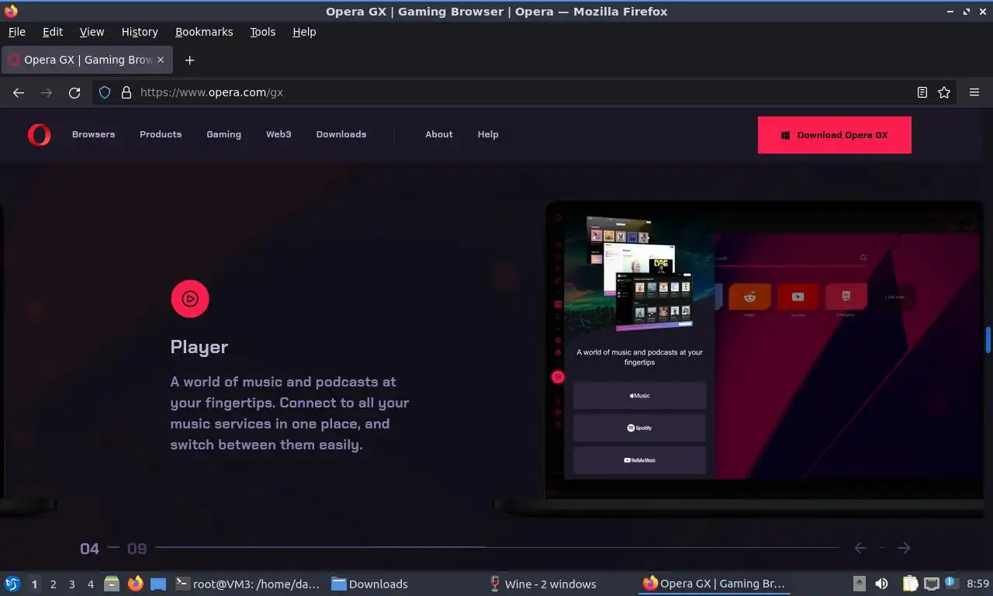Show site security padlock info
The image size is (993, 596).
coord(126,92)
